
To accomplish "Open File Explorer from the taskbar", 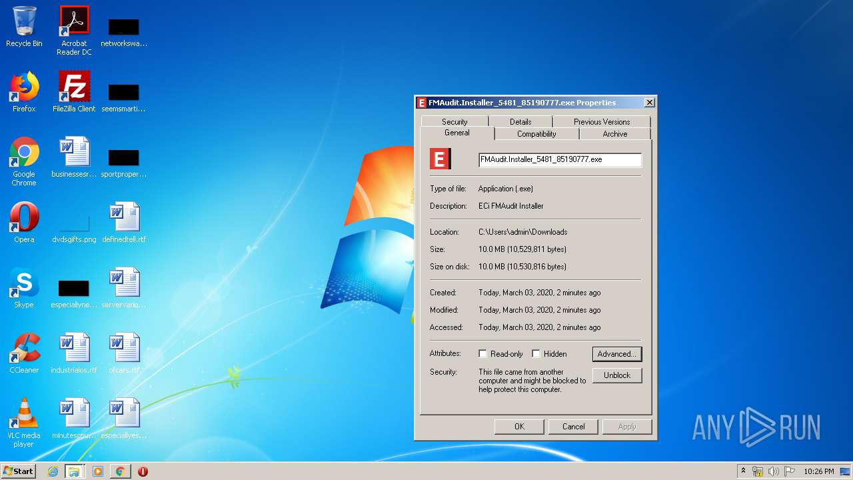I will click(x=74, y=471).
